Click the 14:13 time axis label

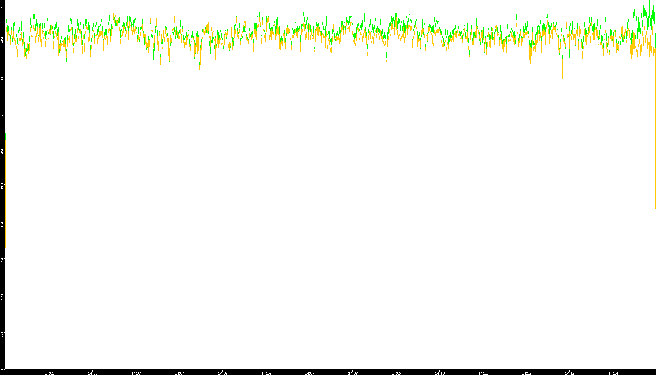click(x=570, y=373)
